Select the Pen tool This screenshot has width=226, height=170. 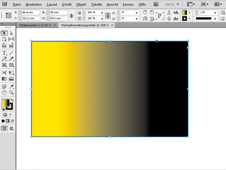[x=4, y=59]
